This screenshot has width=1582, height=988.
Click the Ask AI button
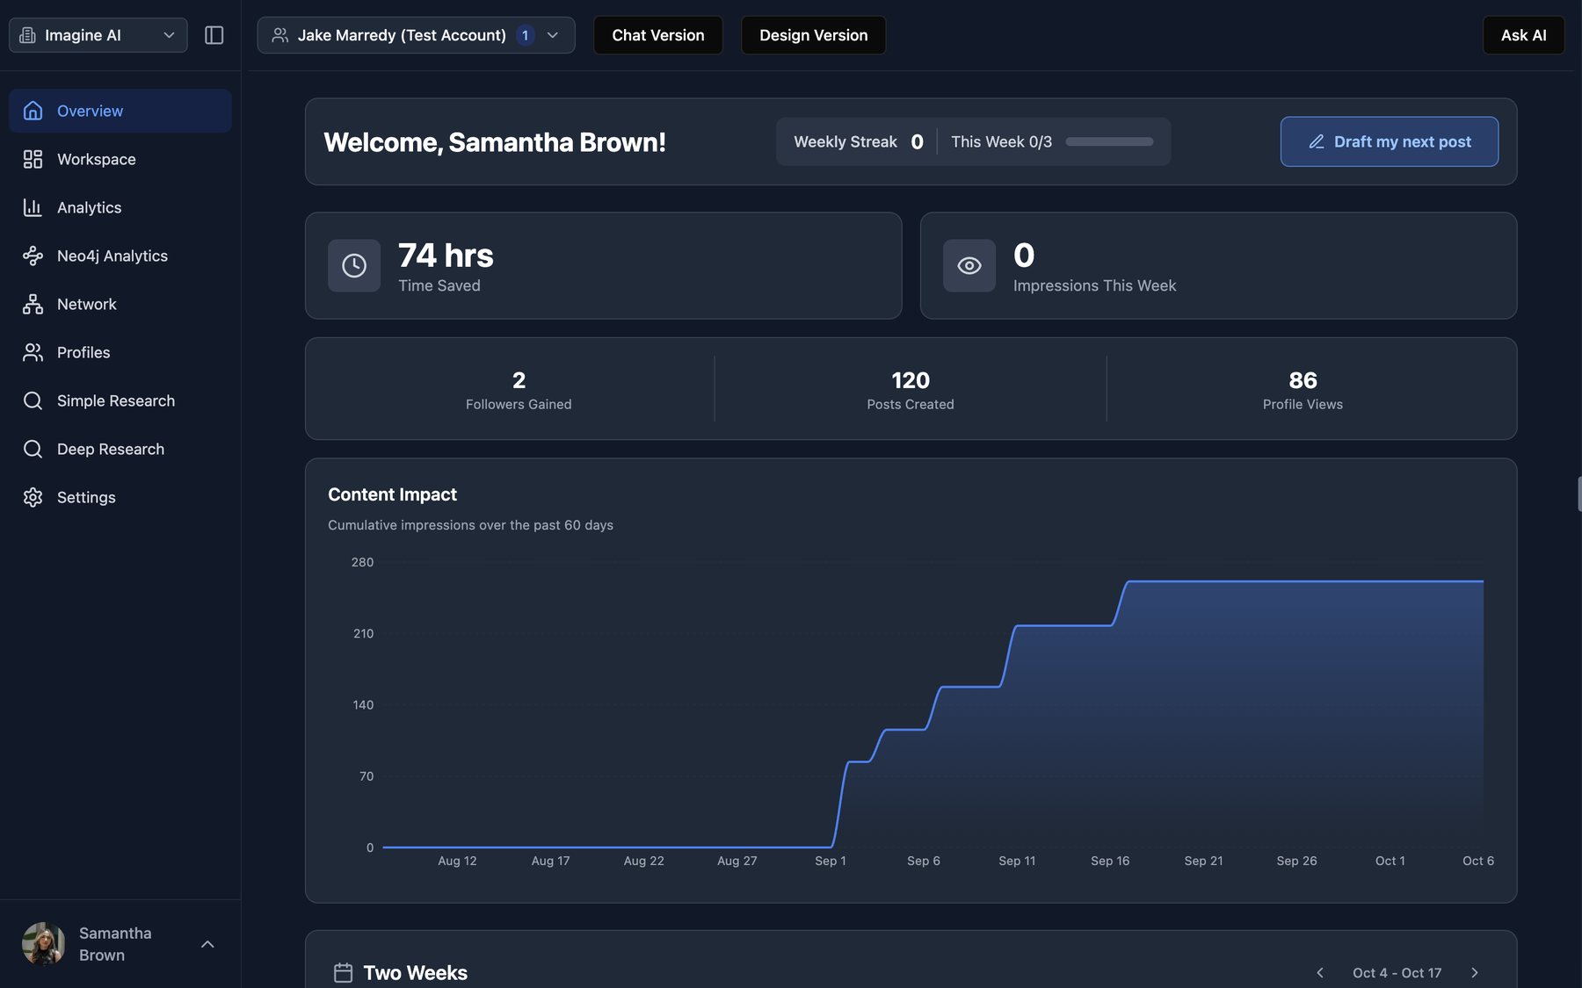click(1524, 35)
